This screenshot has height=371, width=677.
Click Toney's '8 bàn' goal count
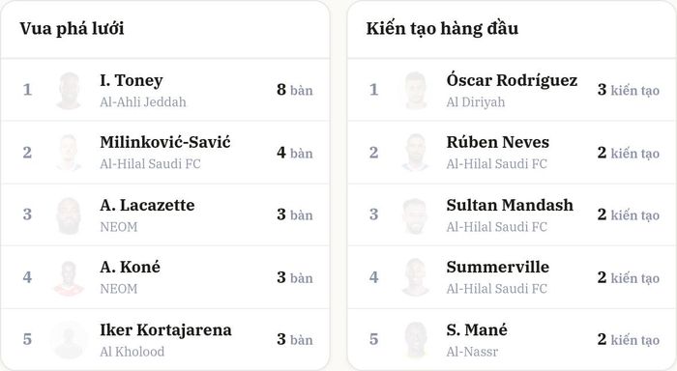(295, 90)
